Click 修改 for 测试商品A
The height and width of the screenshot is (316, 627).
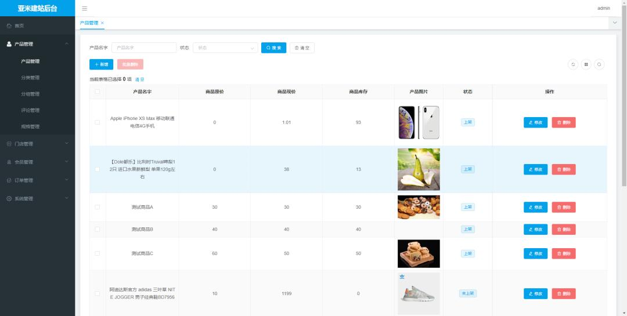click(x=535, y=208)
